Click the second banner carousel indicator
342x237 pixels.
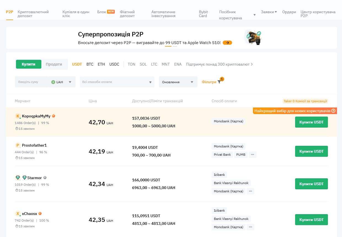(x=175, y=46)
